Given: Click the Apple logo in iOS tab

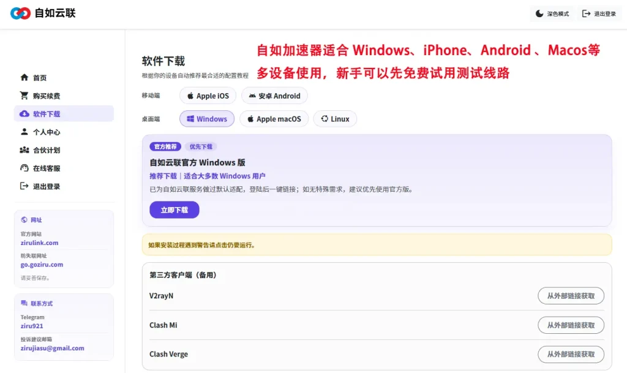Looking at the screenshot, I should pos(190,96).
